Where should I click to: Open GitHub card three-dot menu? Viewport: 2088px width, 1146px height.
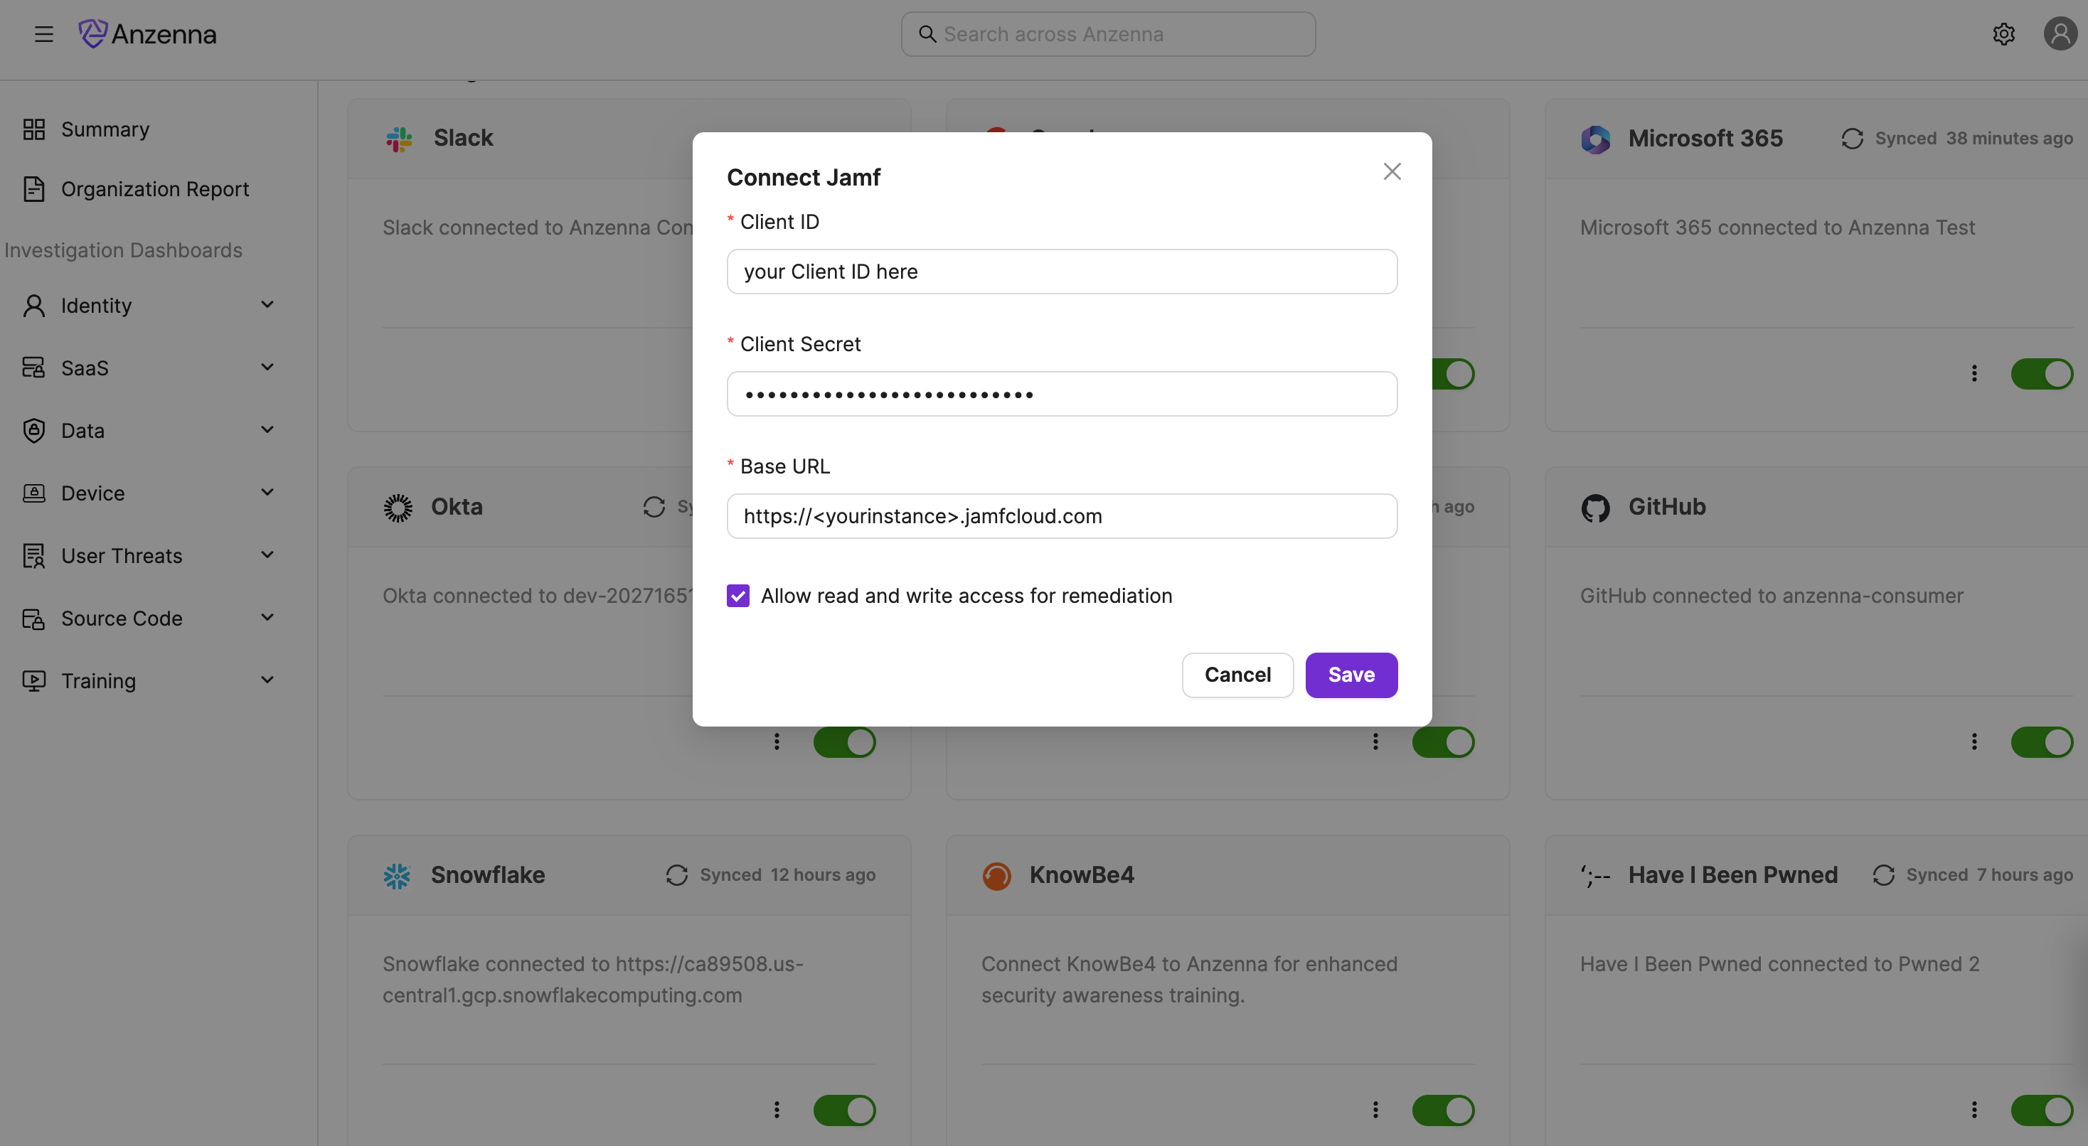click(1974, 741)
